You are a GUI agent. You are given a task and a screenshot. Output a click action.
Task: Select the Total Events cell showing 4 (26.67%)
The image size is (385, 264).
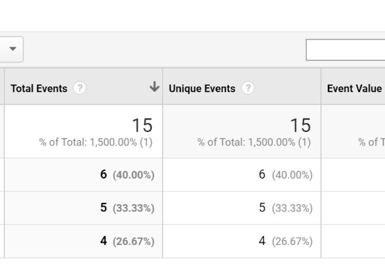coord(127,242)
